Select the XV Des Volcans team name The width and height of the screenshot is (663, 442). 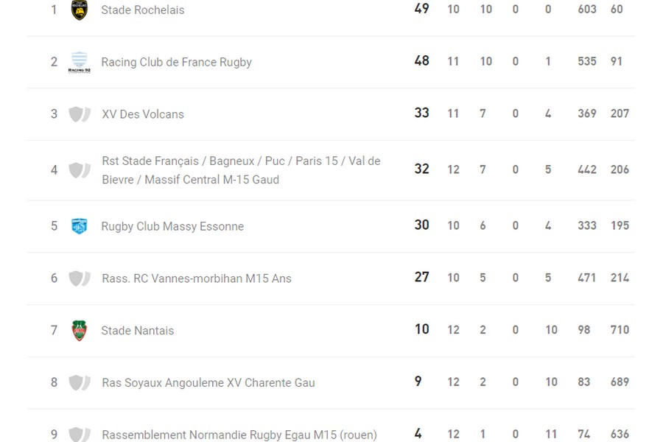(143, 114)
